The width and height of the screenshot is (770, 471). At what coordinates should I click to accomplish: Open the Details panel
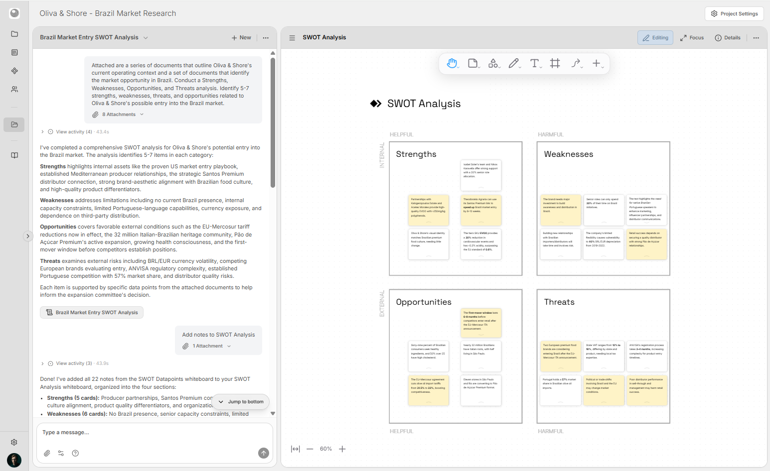point(728,38)
